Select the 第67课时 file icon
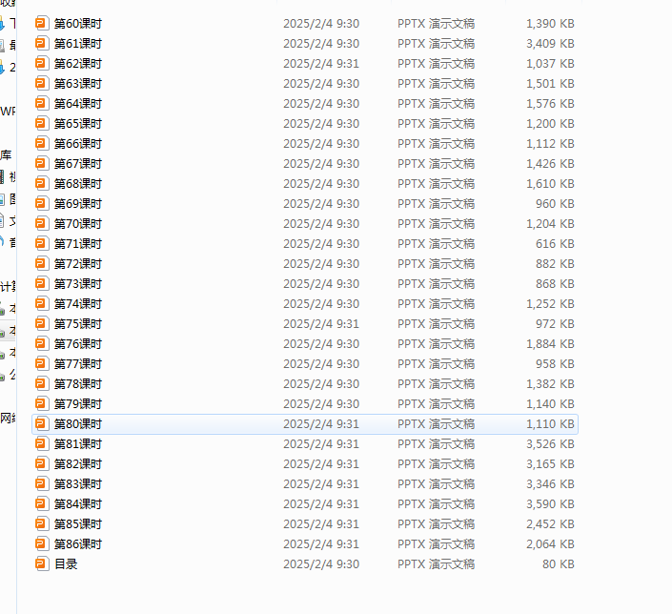Image resolution: width=672 pixels, height=614 pixels. (x=42, y=163)
